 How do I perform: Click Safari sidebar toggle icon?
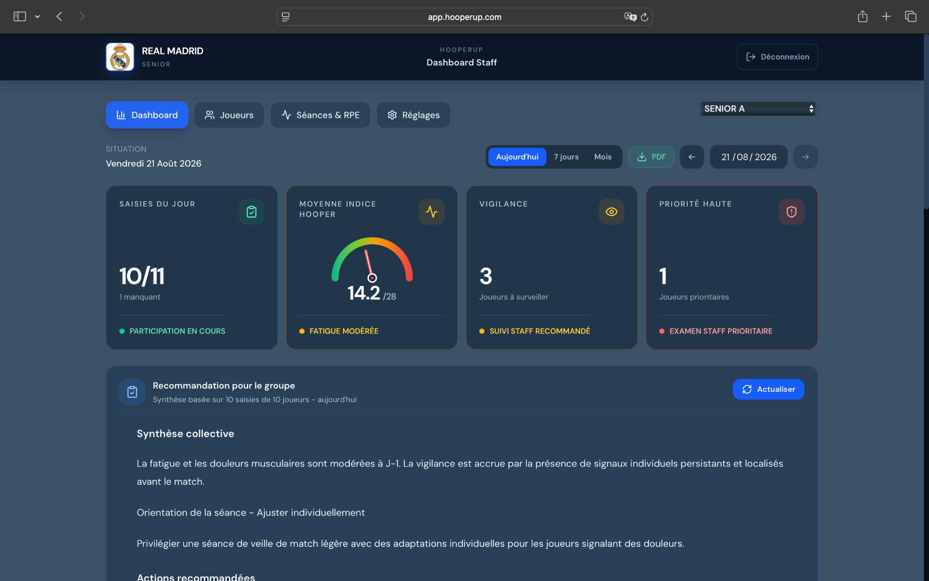pos(20,17)
